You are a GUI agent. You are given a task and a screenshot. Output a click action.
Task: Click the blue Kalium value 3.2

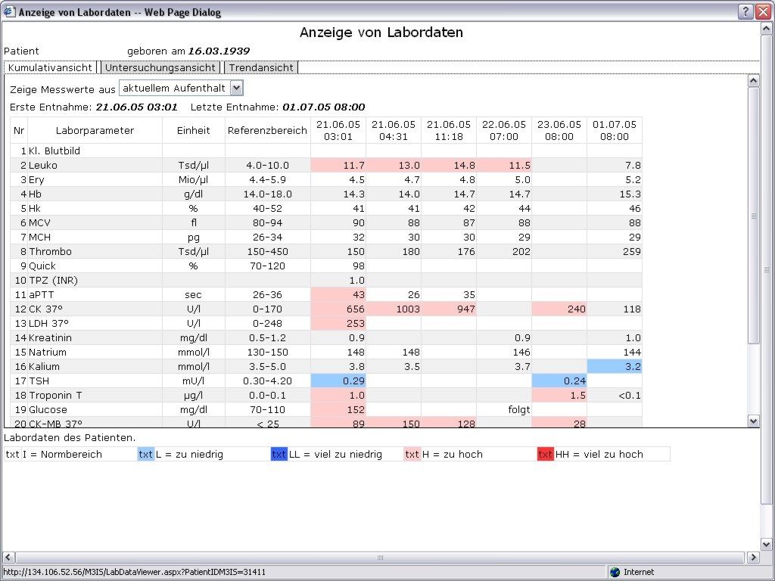coord(615,366)
